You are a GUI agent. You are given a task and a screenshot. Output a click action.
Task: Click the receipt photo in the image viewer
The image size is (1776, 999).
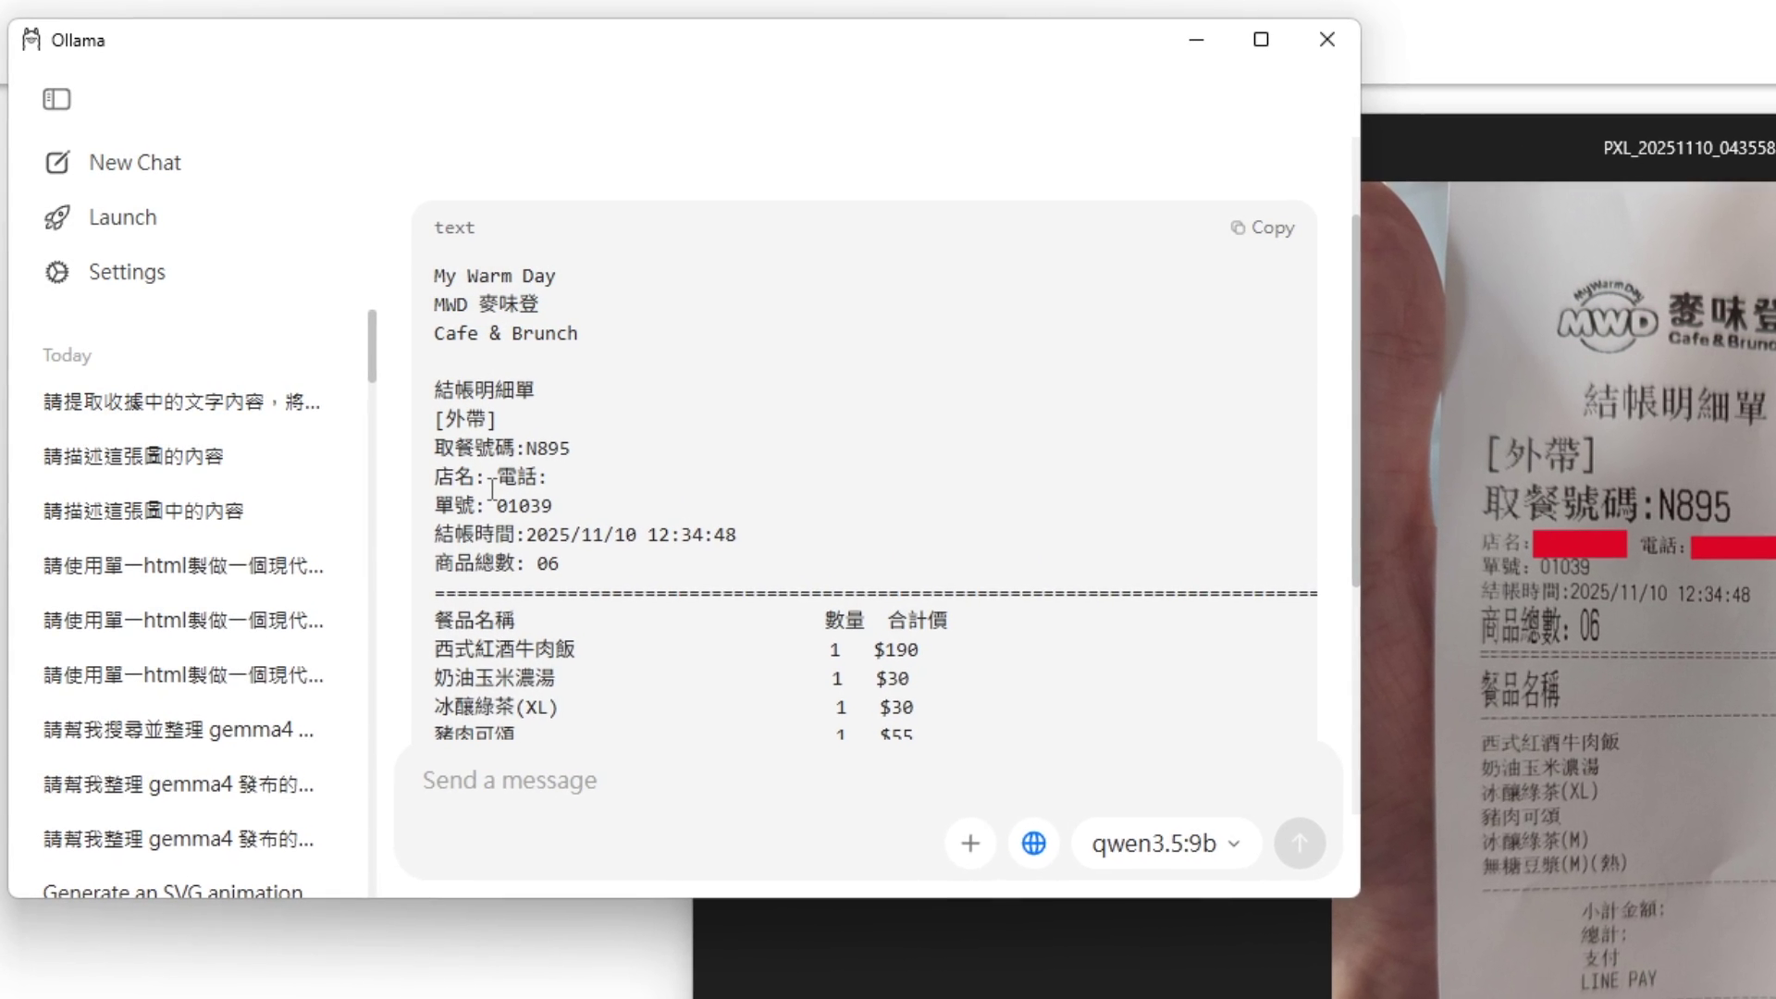click(x=1568, y=592)
